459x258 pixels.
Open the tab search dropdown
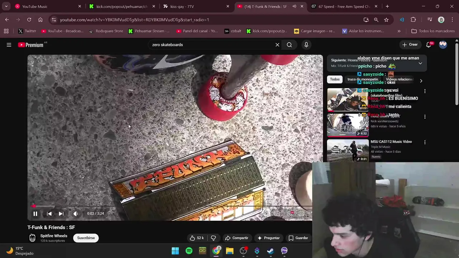[6, 6]
